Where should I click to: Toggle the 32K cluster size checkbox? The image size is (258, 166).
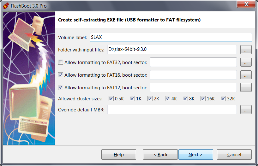223,98
